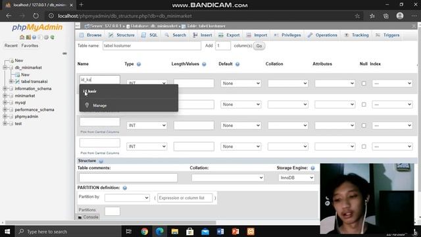Viewport: 421px width, 237px height.
Task: Click the browser refresh icon
Action: [x=36, y=16]
